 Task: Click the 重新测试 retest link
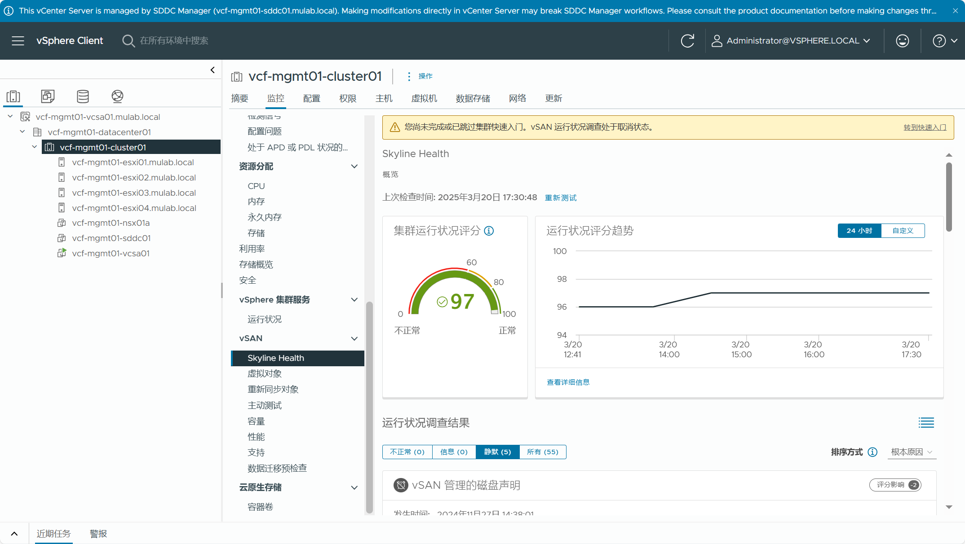pyautogui.click(x=560, y=198)
